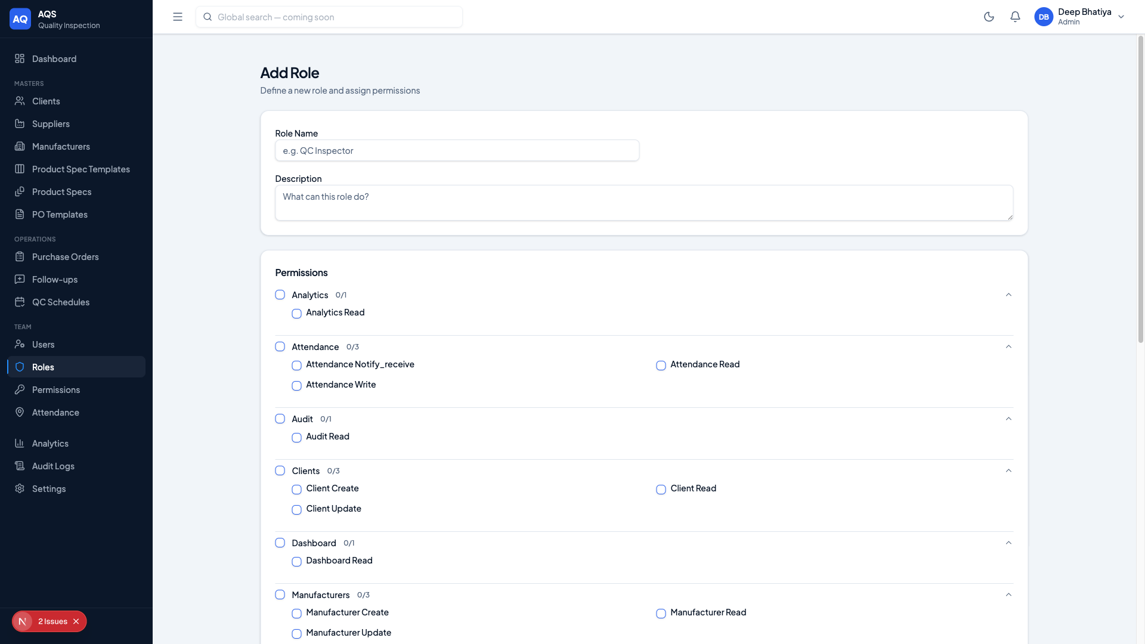Switch to dark mode with the moon icon

click(x=989, y=17)
